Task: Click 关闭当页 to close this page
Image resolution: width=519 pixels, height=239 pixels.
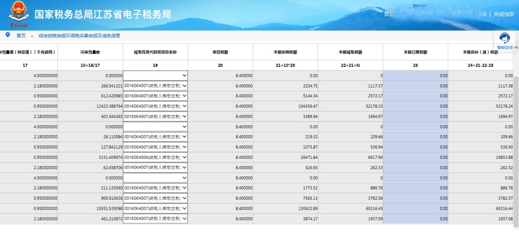Action: coord(503,14)
